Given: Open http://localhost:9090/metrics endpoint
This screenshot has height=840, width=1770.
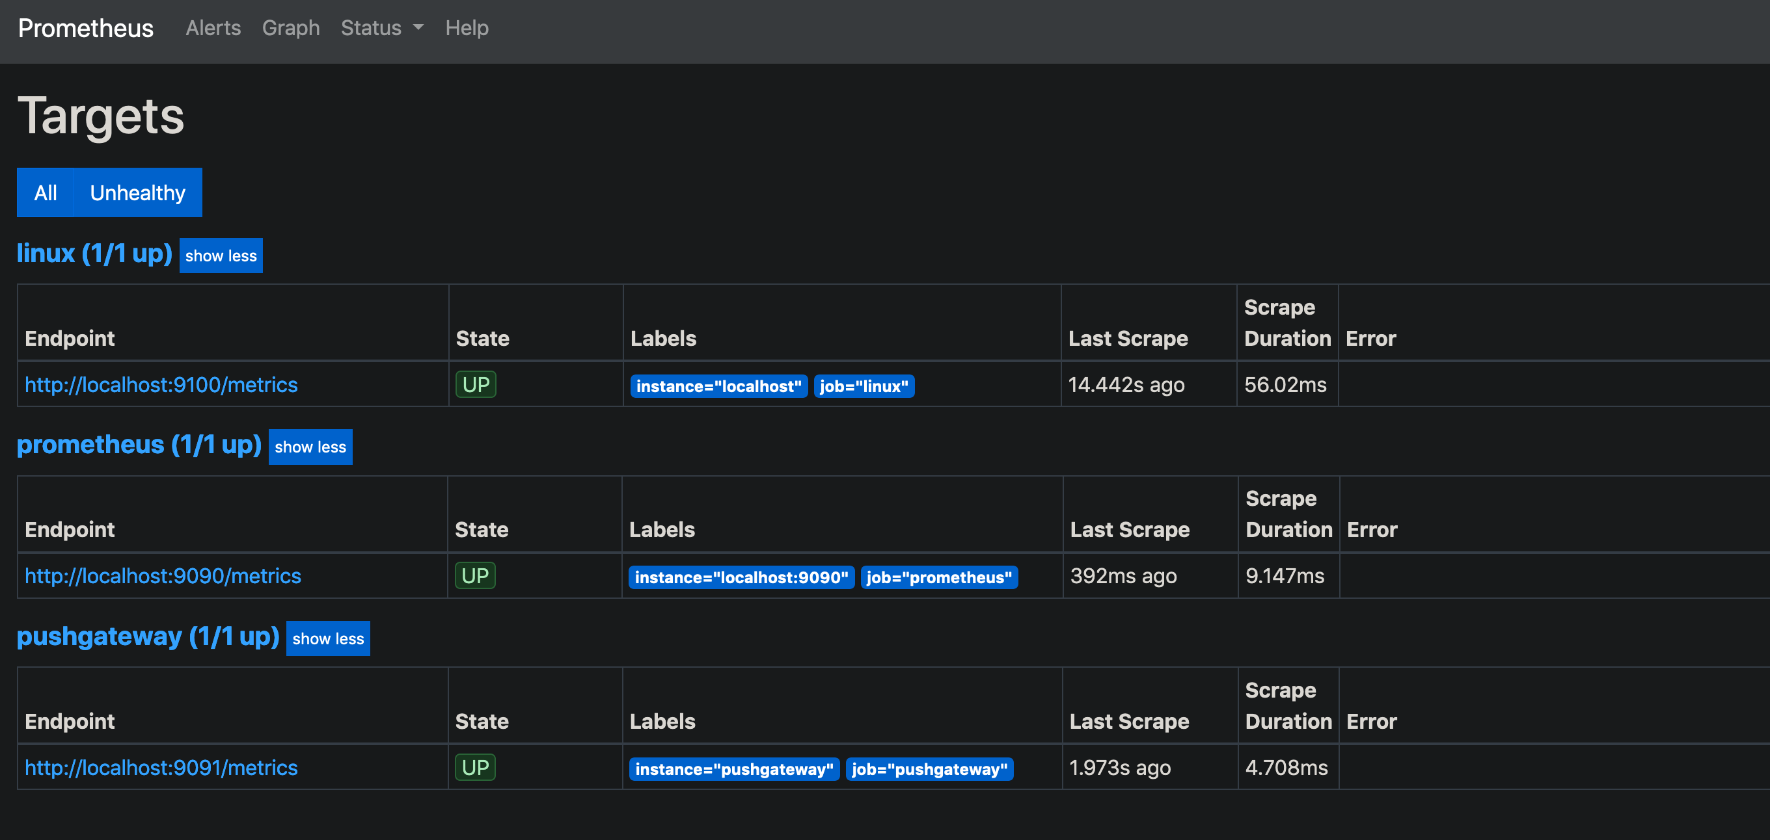Looking at the screenshot, I should tap(163, 576).
